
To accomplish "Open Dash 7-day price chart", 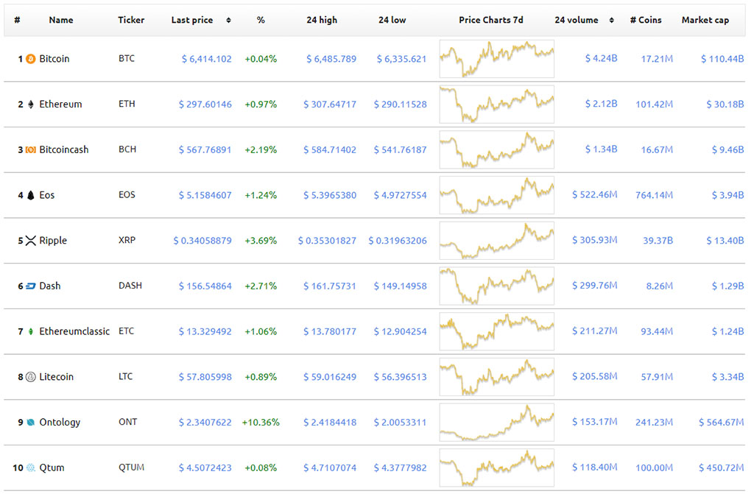I will [497, 286].
